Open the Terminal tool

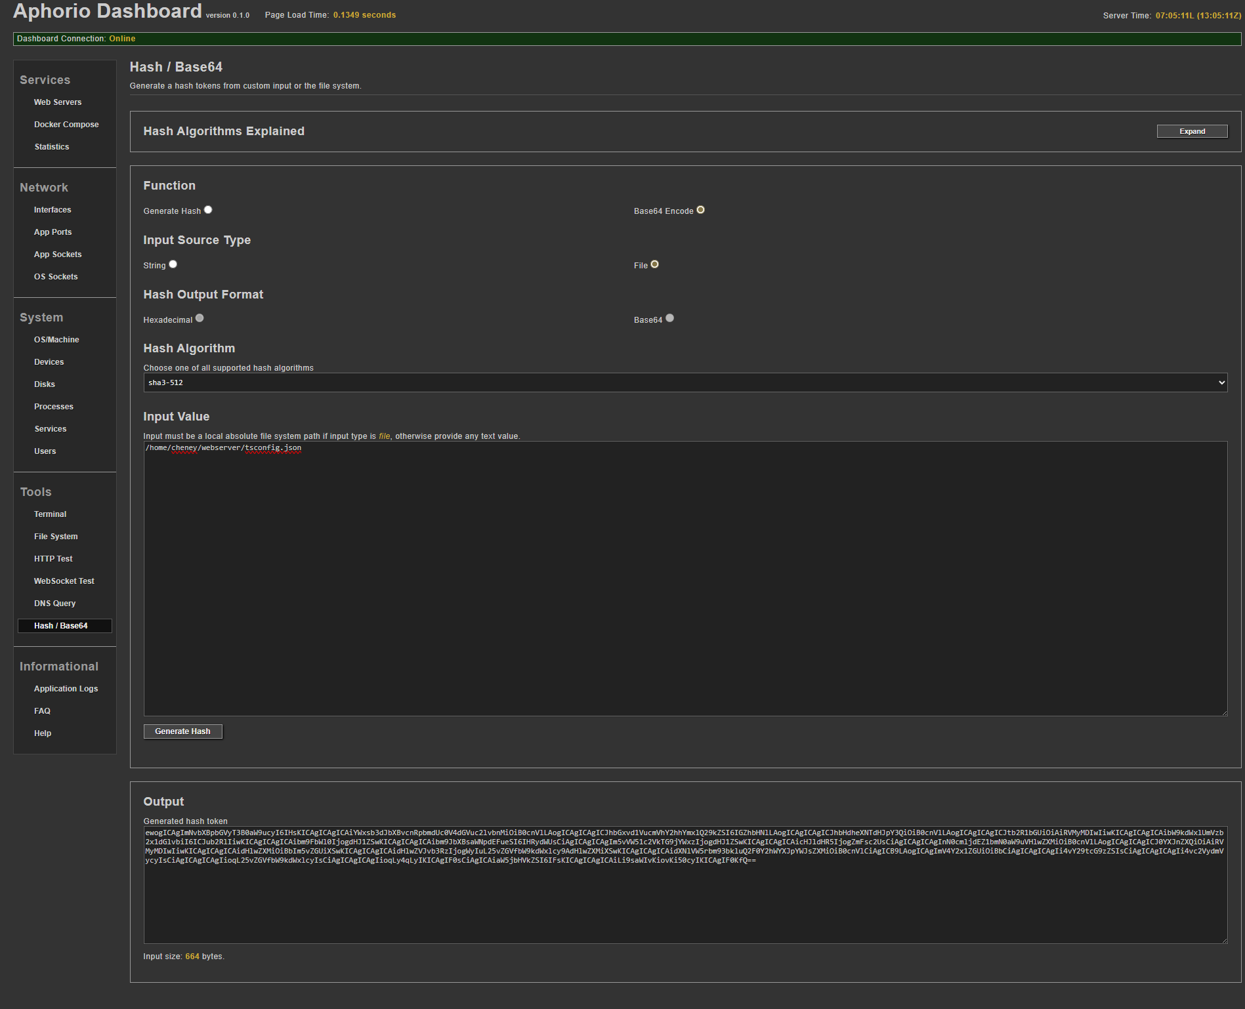pos(50,514)
